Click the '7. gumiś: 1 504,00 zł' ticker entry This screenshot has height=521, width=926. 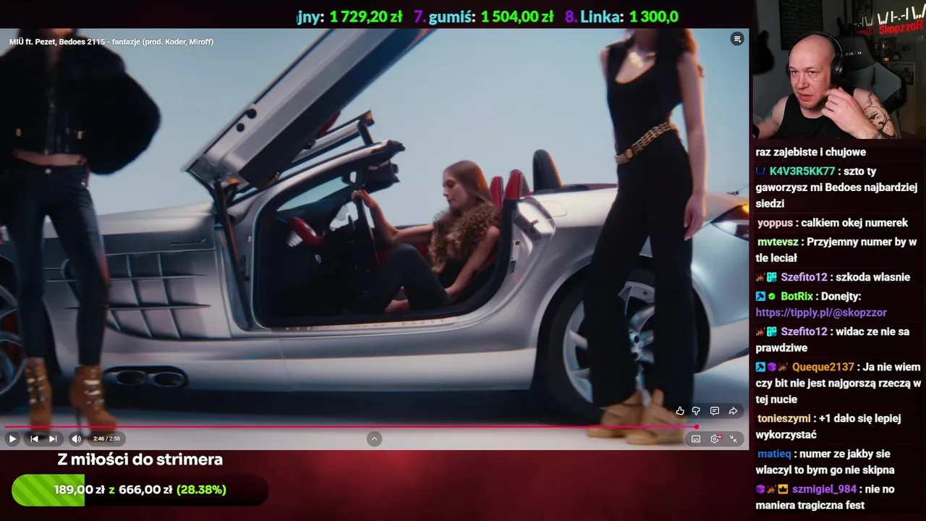(483, 17)
